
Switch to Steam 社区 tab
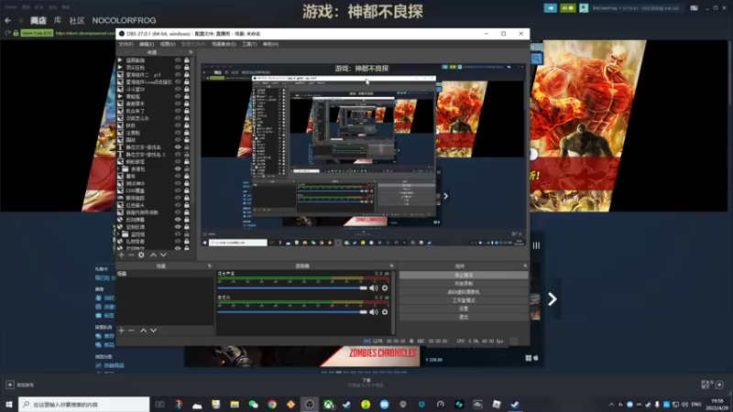77,20
